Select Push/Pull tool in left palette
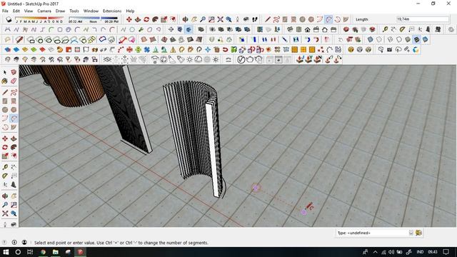Viewport: 457px width, 257px height. (x=14, y=138)
